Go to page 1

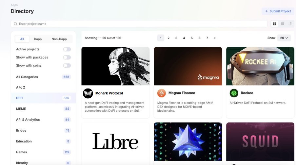coord(161,38)
